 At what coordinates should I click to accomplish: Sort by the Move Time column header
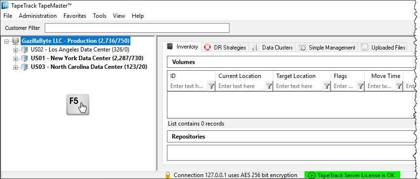pos(383,76)
